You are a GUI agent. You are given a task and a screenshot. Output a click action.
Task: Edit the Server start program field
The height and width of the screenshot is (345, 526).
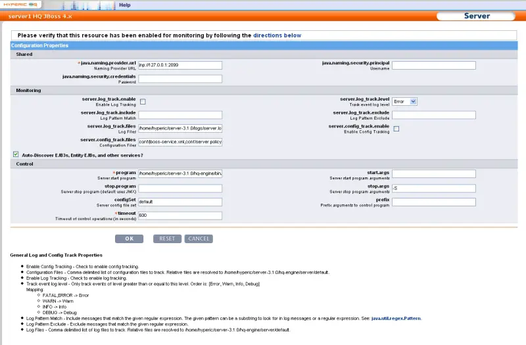[x=180, y=173]
